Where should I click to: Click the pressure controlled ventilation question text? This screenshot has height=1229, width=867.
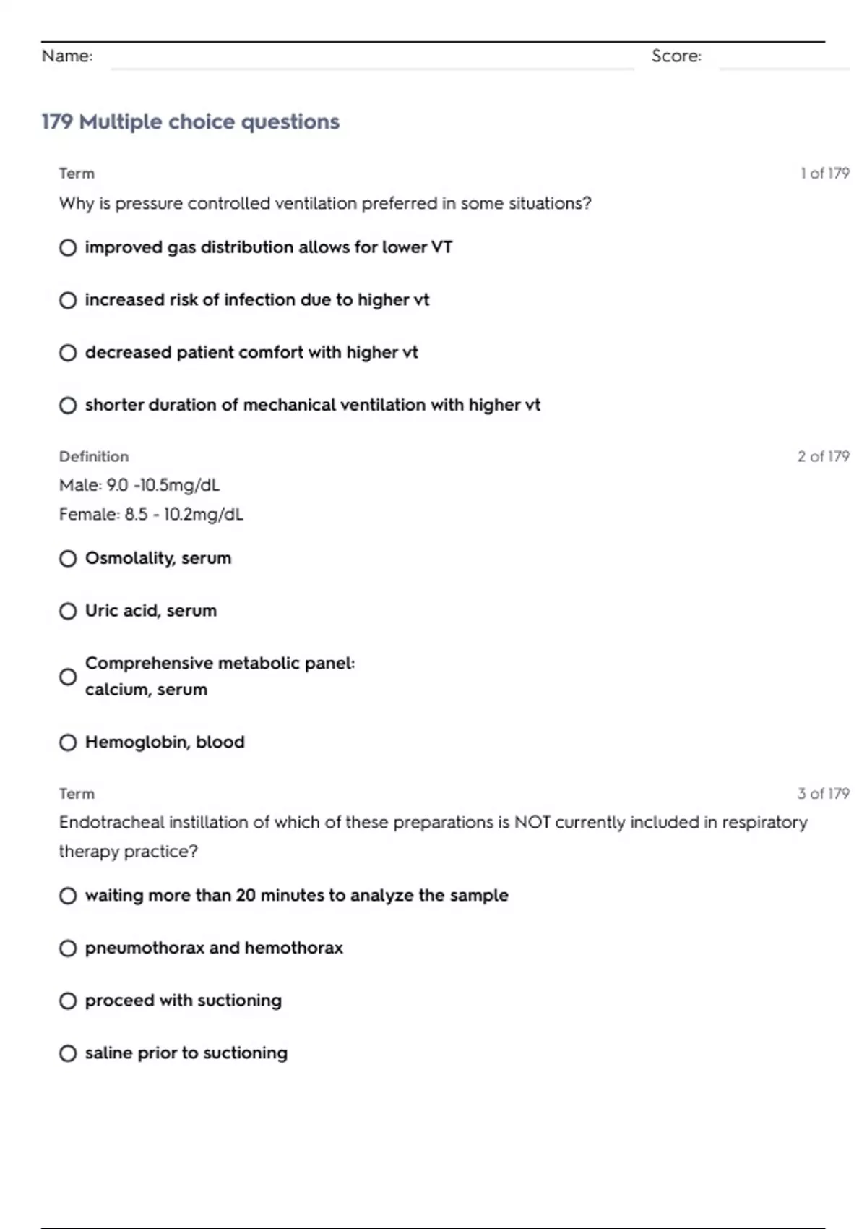point(325,204)
